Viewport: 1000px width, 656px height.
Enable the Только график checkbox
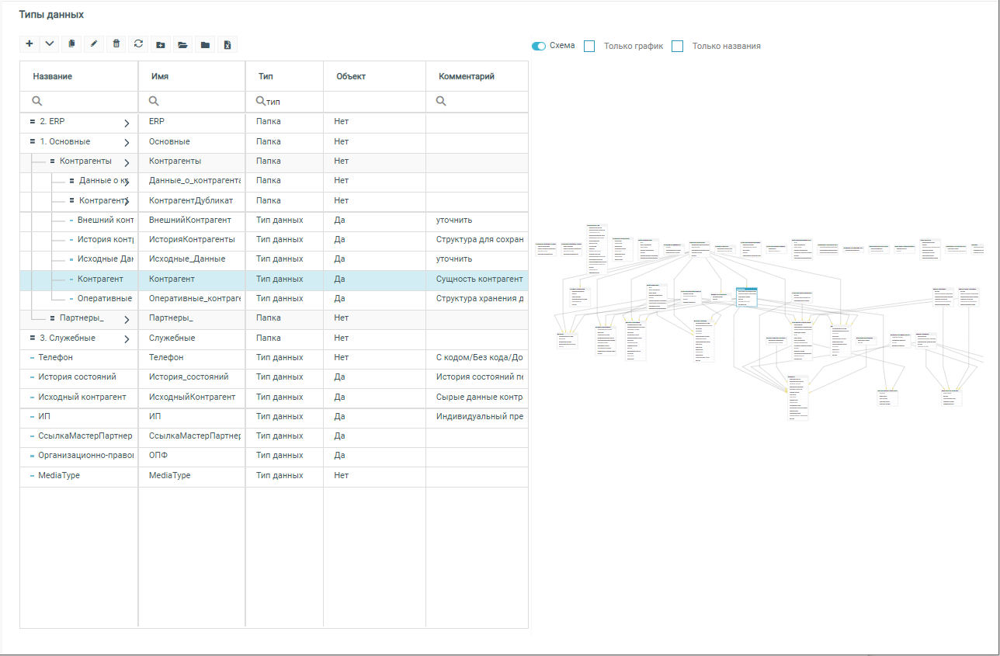589,47
